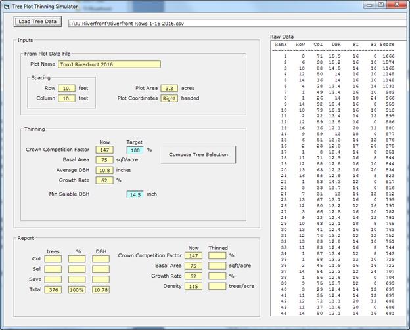Click the Sell DBH field
This screenshot has width=410, height=330.
101,269
